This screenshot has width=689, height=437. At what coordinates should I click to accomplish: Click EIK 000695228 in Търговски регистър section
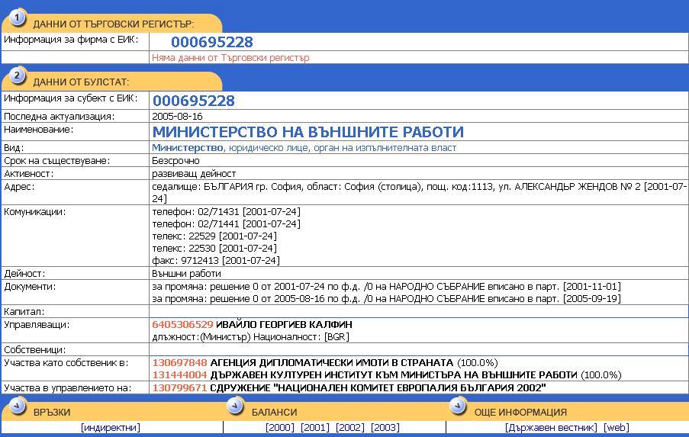click(212, 42)
